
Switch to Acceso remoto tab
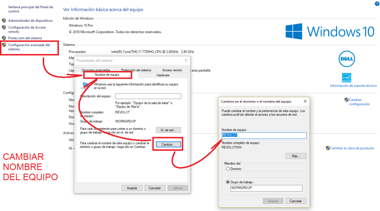tap(172, 70)
